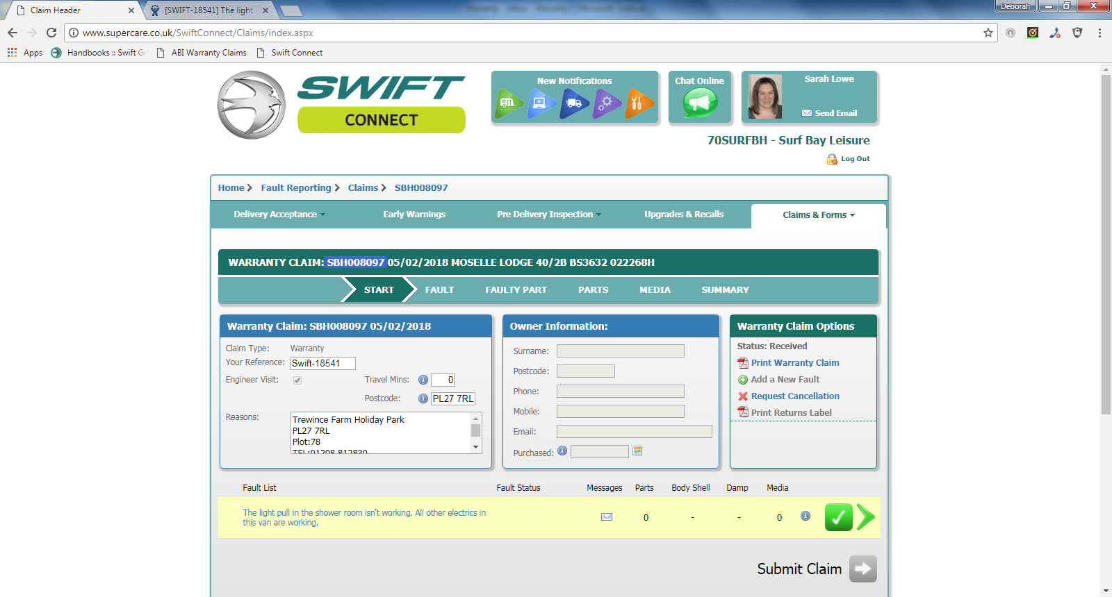Expand the Delivery Acceptance dropdown menu
Screen dimensions: 1112x597
point(279,215)
